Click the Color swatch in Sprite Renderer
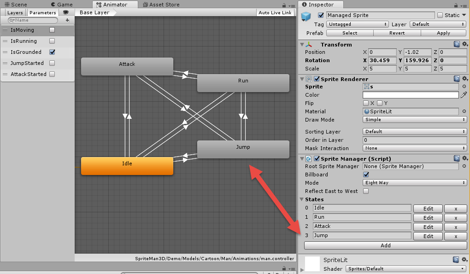 410,95
